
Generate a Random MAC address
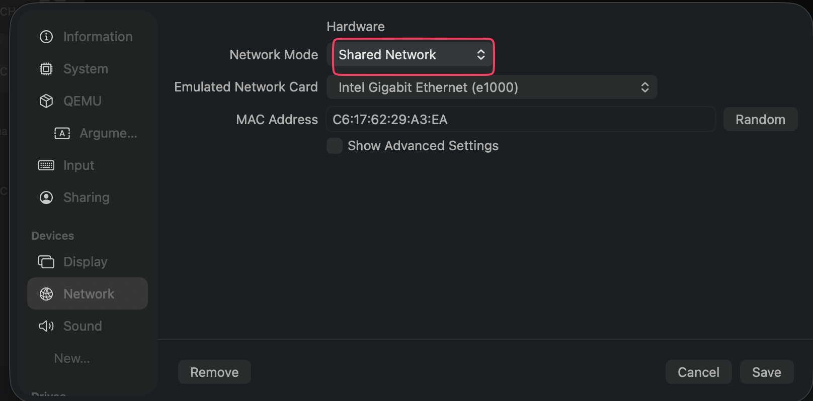point(760,119)
